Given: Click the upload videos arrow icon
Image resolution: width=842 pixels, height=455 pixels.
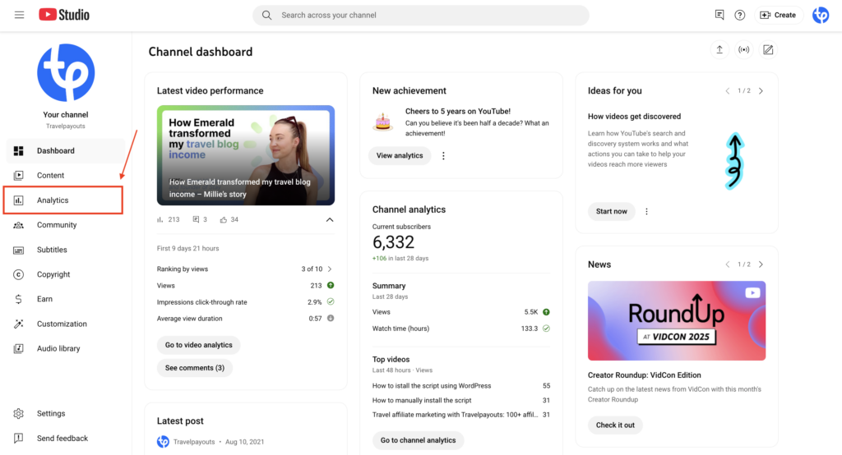Looking at the screenshot, I should (x=719, y=50).
